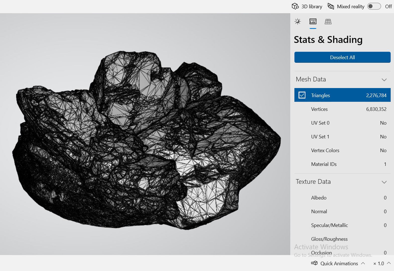This screenshot has height=271, width=394.
Task: Select the Vertex Colors row
Action: click(x=342, y=151)
